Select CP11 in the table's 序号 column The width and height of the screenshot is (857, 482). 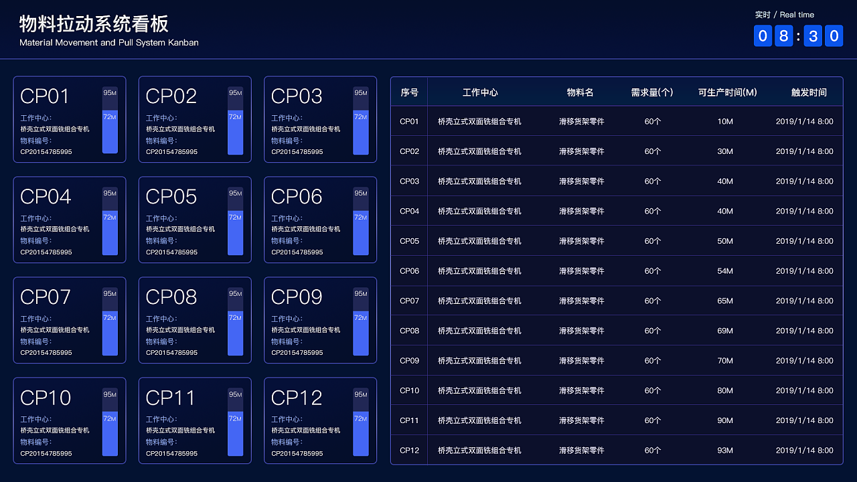pos(409,420)
